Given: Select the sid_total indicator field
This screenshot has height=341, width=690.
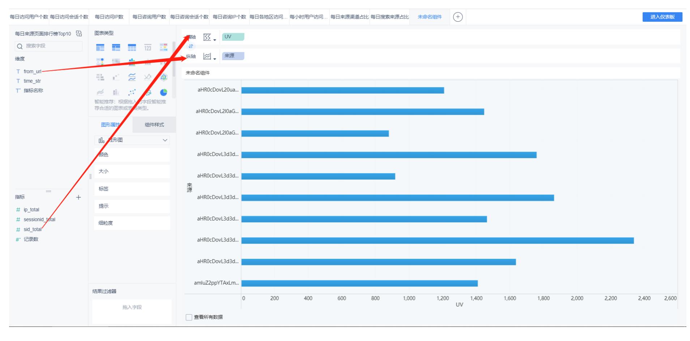Looking at the screenshot, I should (x=33, y=229).
